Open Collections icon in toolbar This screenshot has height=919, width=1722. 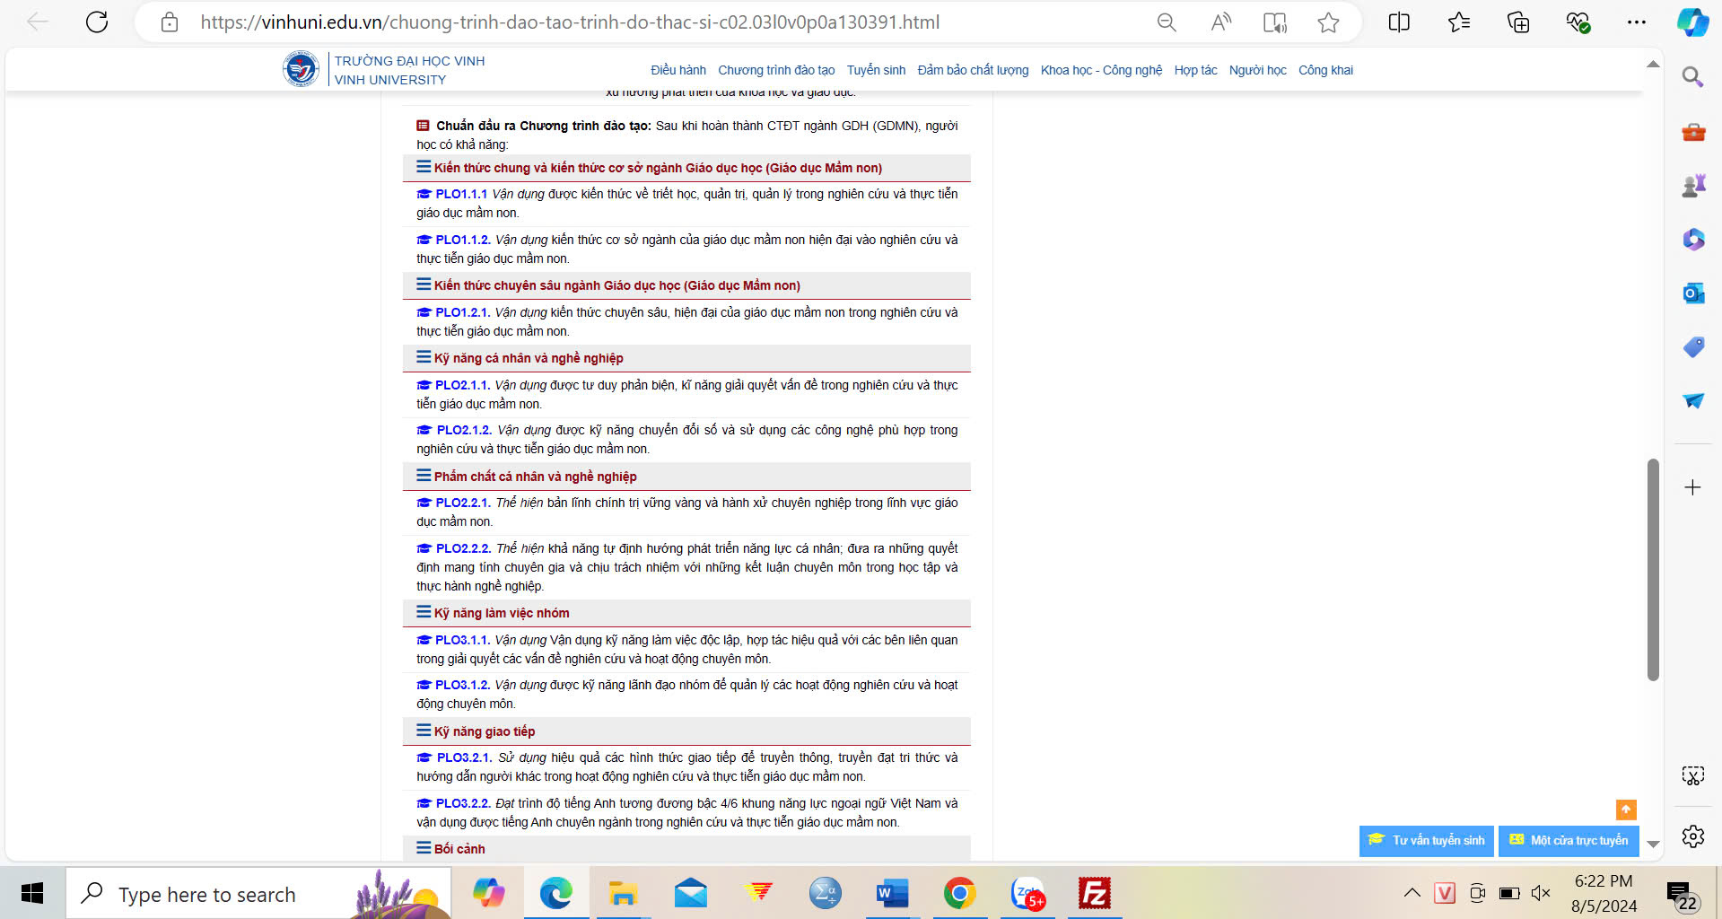pyautogui.click(x=1518, y=22)
